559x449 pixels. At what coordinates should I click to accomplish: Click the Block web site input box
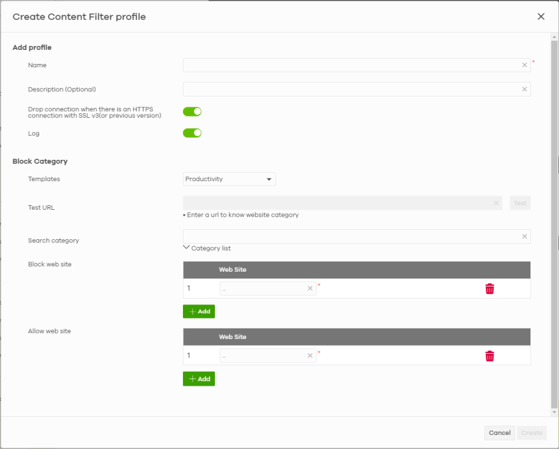click(x=263, y=288)
